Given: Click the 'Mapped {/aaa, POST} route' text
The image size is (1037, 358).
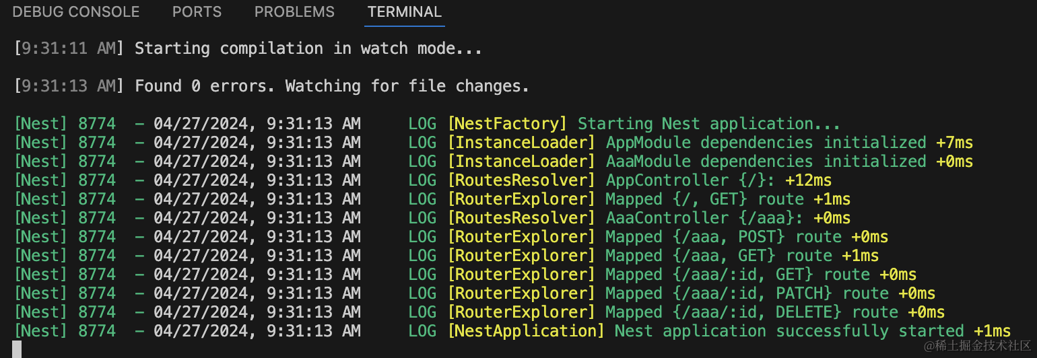Looking at the screenshot, I should pyautogui.click(x=723, y=237).
